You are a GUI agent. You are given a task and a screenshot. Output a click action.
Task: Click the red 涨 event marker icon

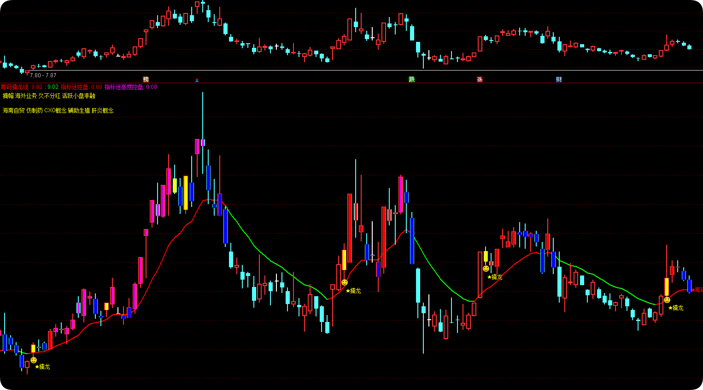click(480, 80)
